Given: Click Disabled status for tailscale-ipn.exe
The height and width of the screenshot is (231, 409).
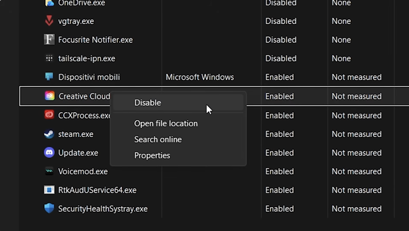Looking at the screenshot, I should [x=281, y=58].
